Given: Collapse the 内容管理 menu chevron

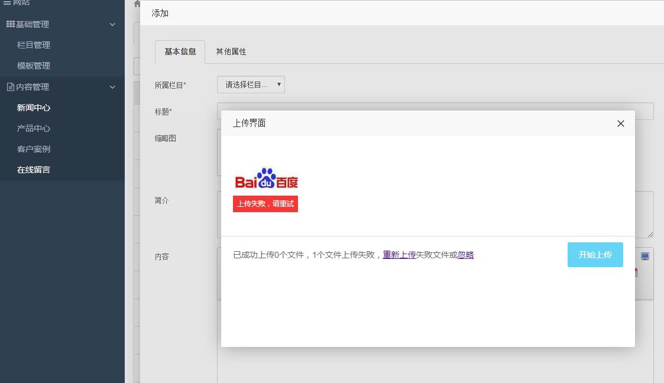Looking at the screenshot, I should [x=112, y=87].
